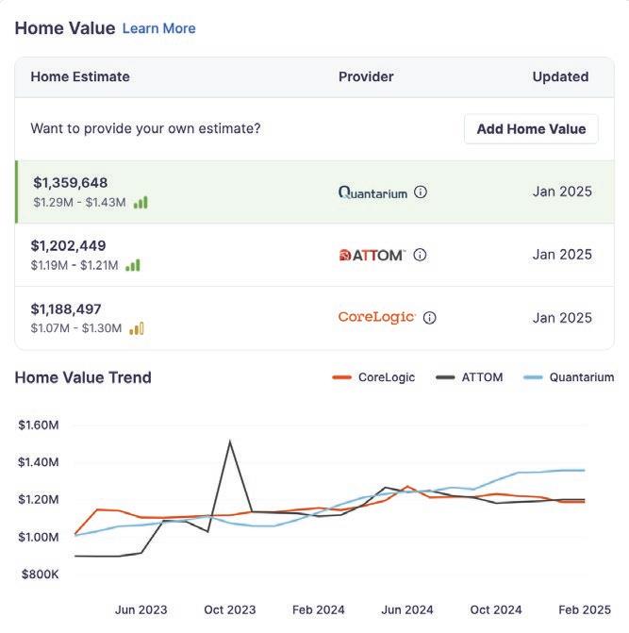Click the Updated column header
The image size is (629, 633).
tap(560, 76)
